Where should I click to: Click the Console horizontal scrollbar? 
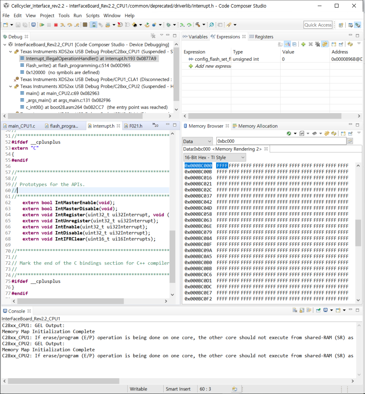pyautogui.click(x=63, y=381)
